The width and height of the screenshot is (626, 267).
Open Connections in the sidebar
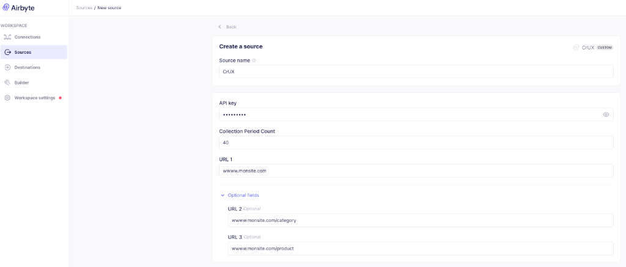pyautogui.click(x=34, y=37)
